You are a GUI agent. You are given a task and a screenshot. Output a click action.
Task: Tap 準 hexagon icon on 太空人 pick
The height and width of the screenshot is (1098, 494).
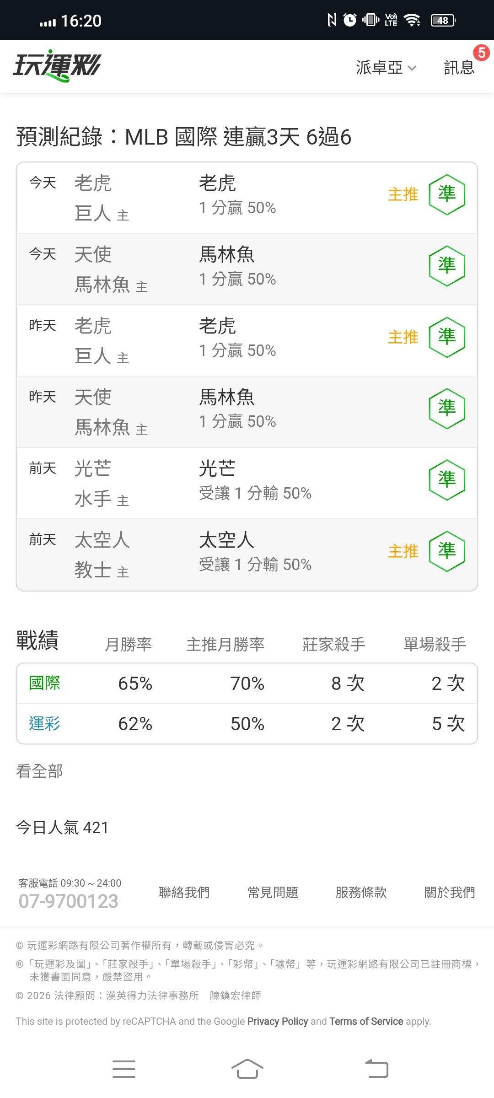pos(447,551)
